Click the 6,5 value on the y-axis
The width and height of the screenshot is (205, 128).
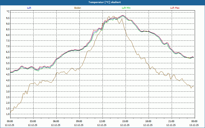(x=8, y=52)
